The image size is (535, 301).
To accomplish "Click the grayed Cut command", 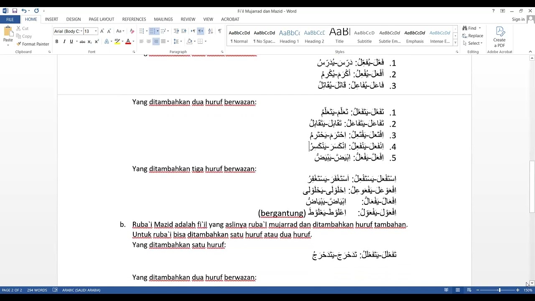I will (x=23, y=28).
